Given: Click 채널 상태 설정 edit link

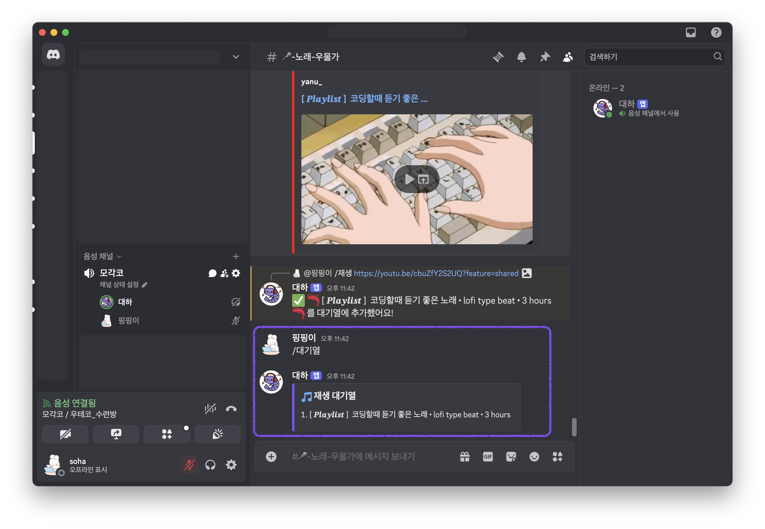Looking at the screenshot, I should tap(123, 285).
